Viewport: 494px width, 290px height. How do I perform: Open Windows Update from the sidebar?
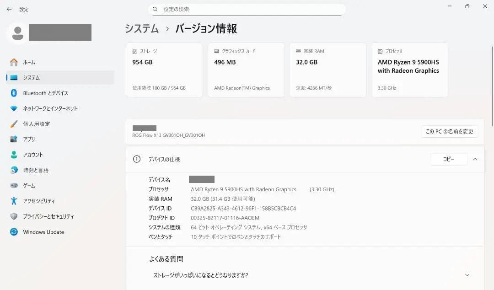[43, 232]
